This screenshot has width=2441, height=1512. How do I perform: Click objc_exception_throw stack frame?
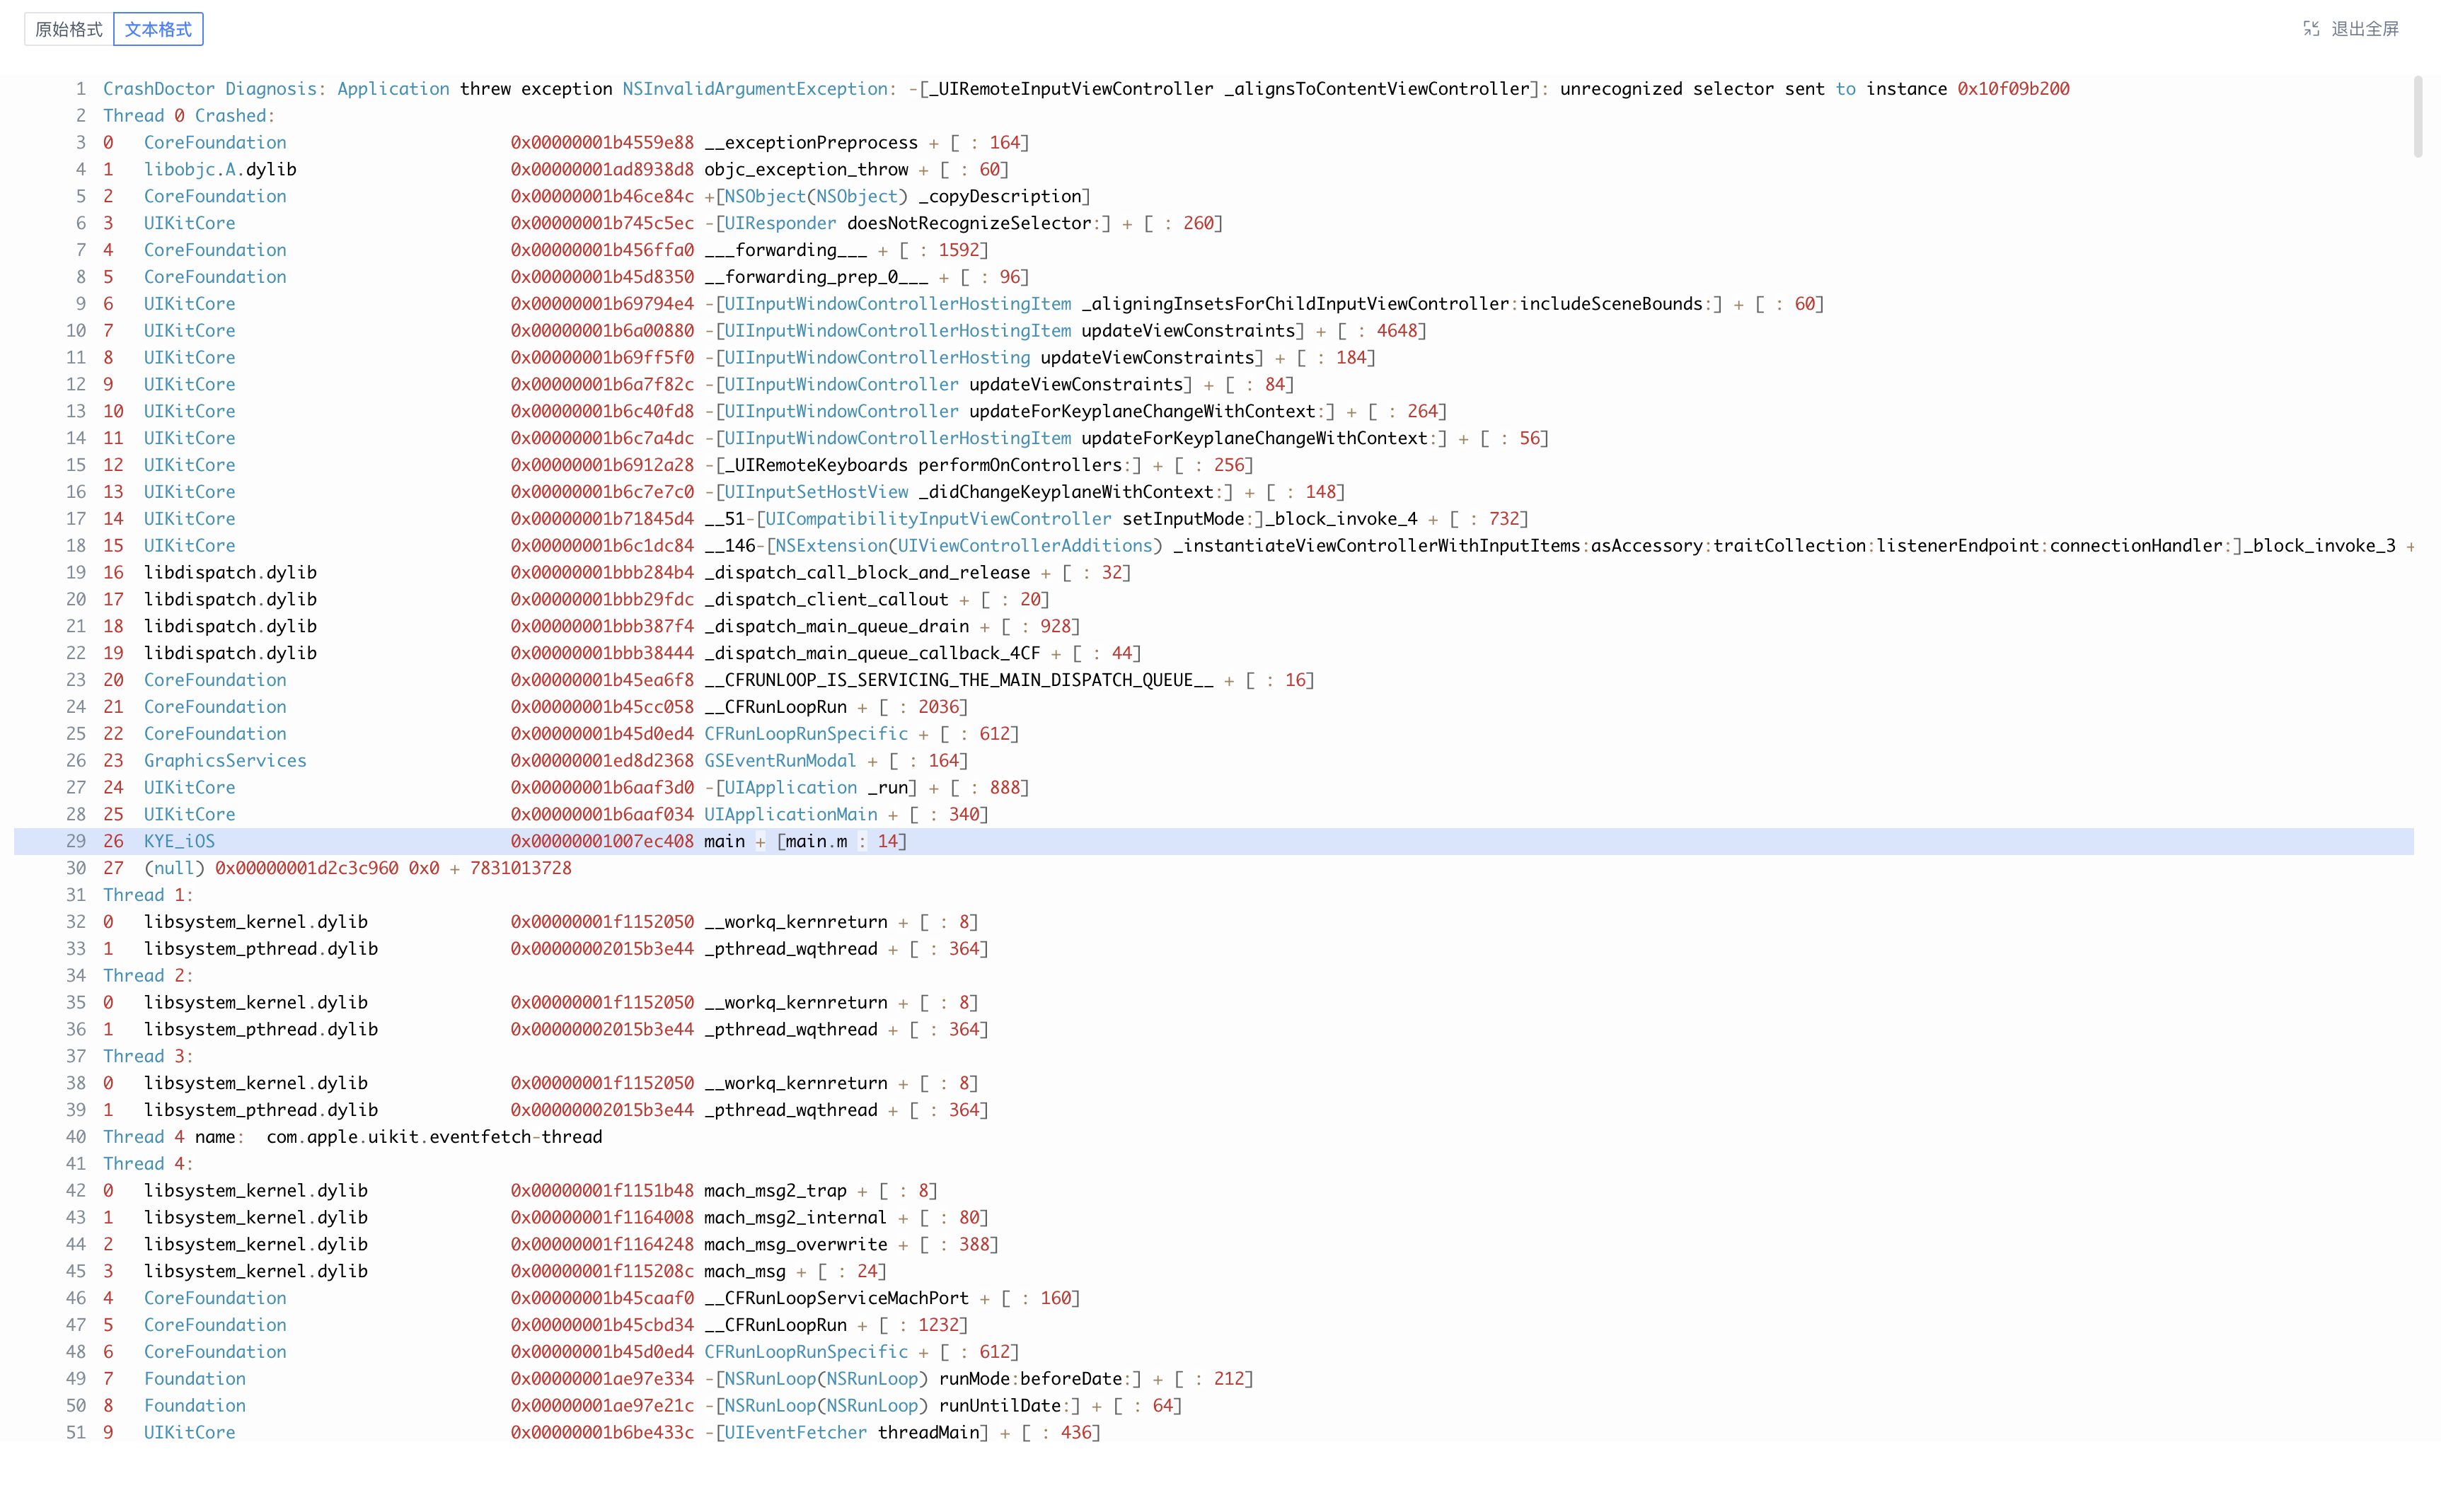[x=805, y=170]
